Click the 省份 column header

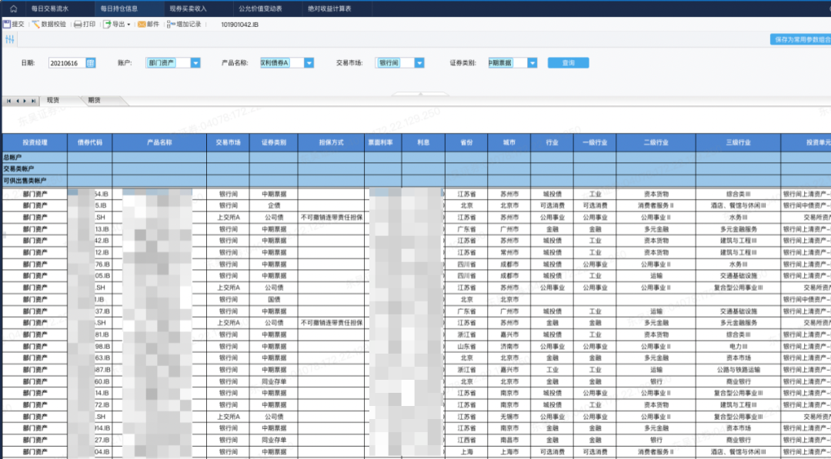pyautogui.click(x=466, y=143)
